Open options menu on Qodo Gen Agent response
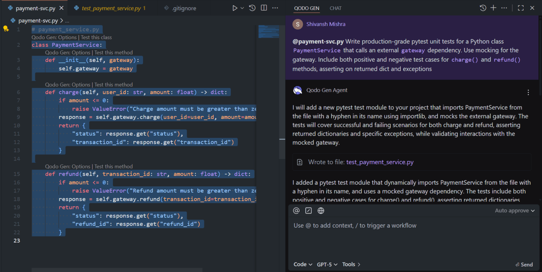The height and width of the screenshot is (272, 542). (528, 92)
